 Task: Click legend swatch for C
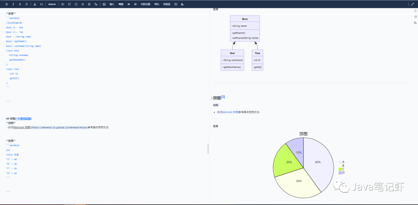[x=340, y=169]
